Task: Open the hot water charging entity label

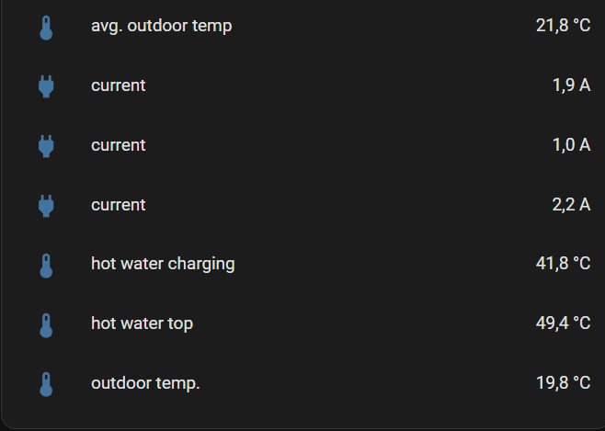Action: 163,264
